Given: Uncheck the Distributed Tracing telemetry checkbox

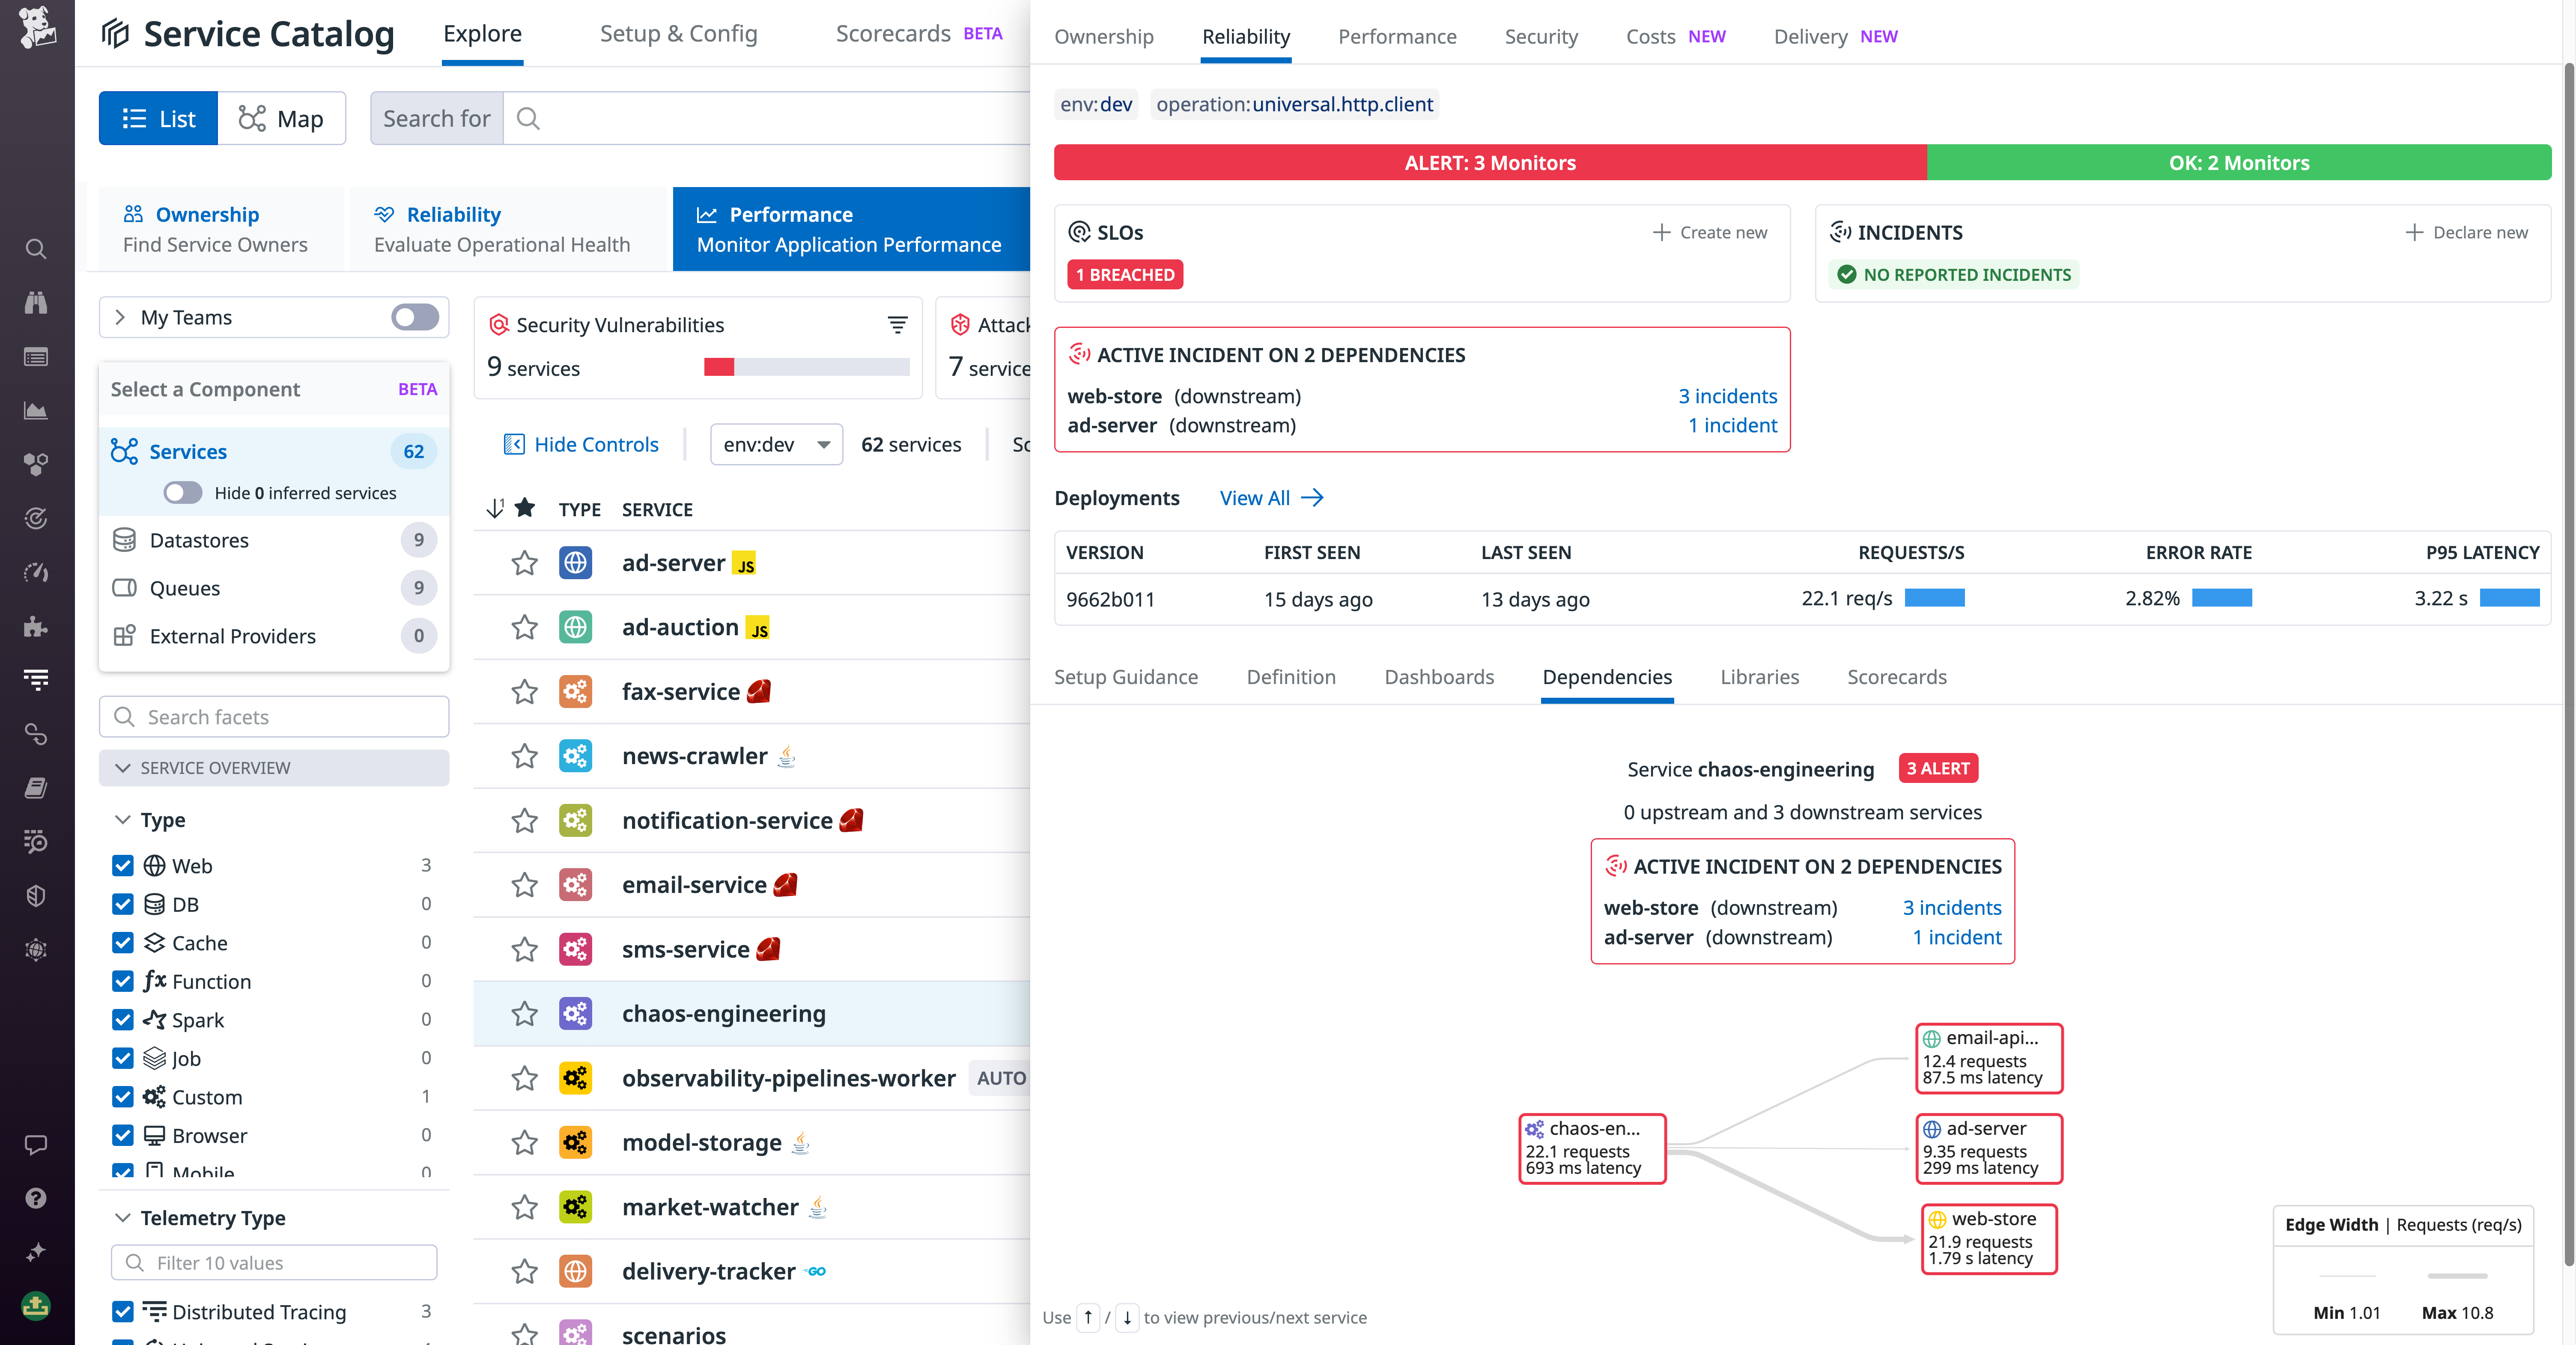Looking at the screenshot, I should [x=123, y=1312].
